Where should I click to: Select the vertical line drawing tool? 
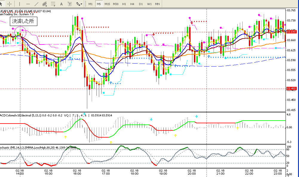[x=19, y=4]
